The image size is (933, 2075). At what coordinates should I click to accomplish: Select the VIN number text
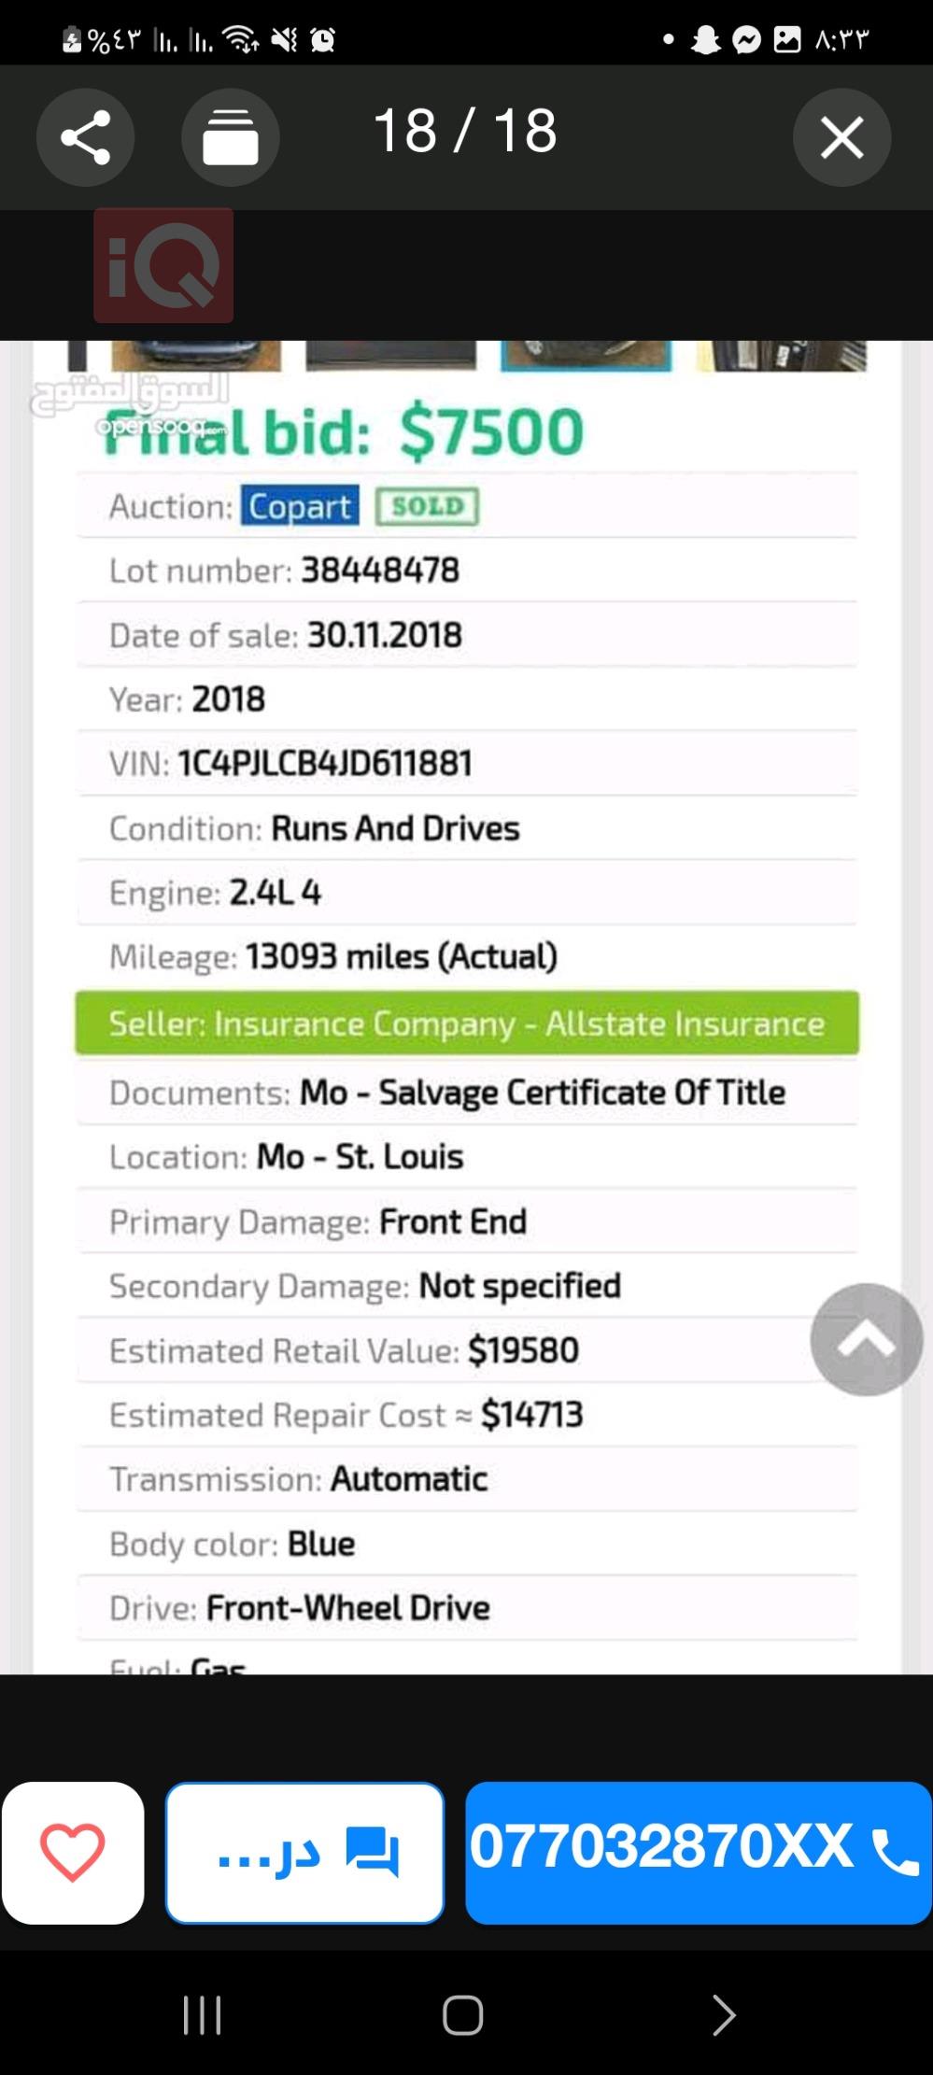click(x=325, y=764)
